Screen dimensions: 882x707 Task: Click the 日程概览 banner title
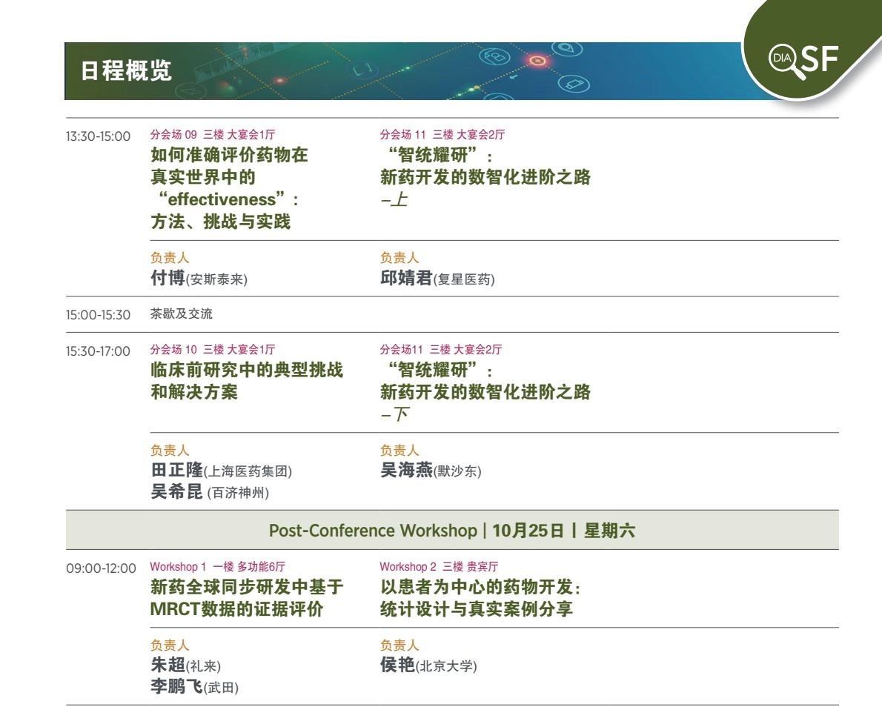point(126,71)
